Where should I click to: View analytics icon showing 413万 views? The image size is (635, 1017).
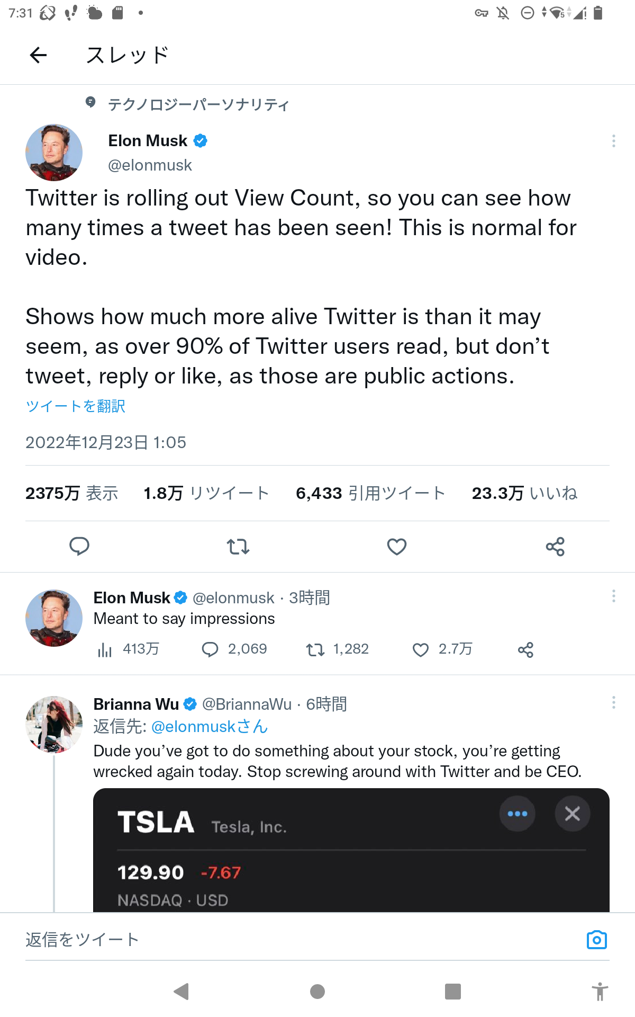click(105, 650)
